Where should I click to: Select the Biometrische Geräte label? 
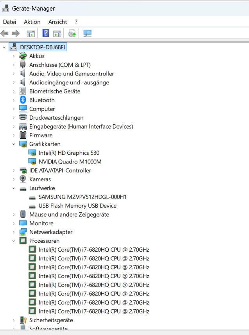[x=55, y=91]
